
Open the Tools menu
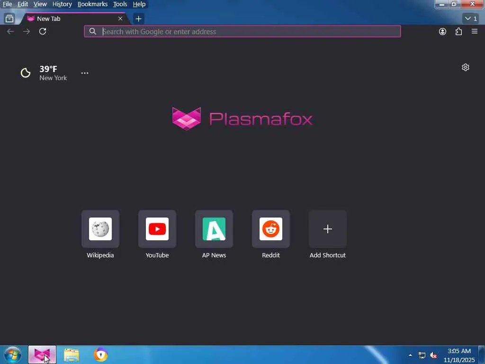coord(120,4)
